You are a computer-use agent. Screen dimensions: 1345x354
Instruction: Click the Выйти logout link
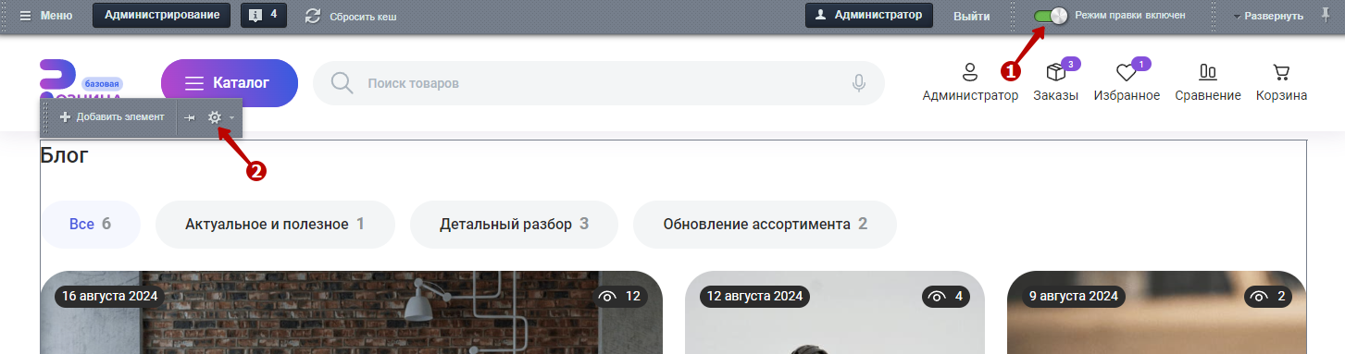click(x=972, y=16)
